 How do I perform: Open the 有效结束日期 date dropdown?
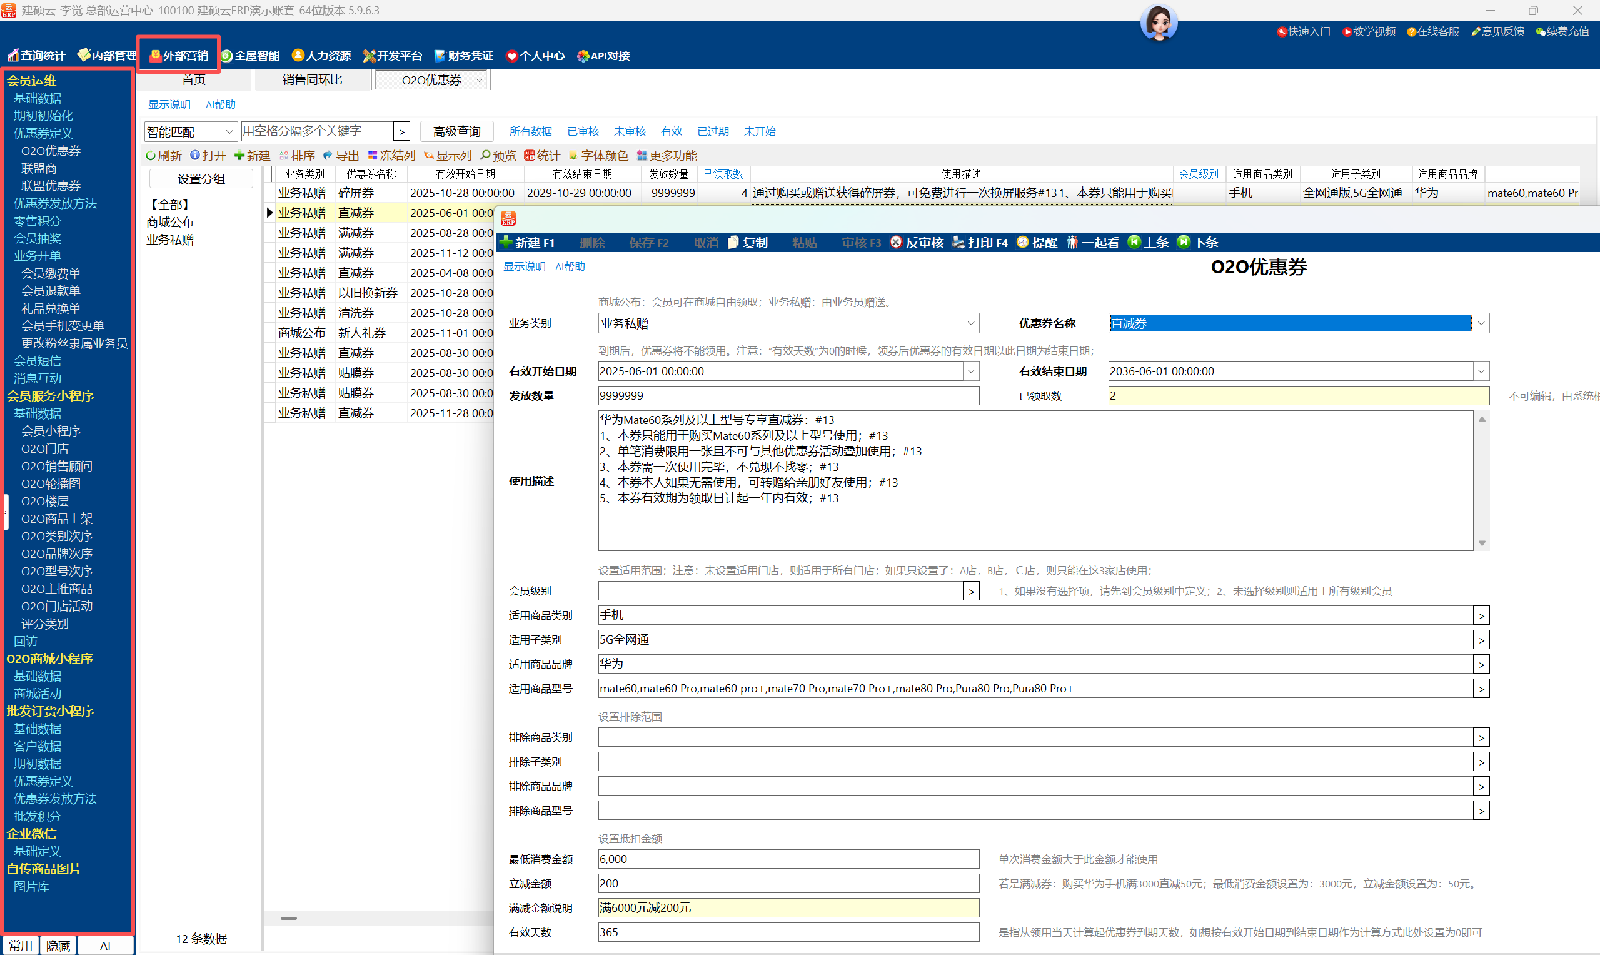tap(1481, 371)
